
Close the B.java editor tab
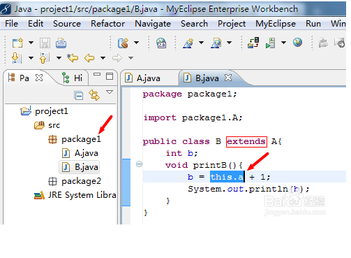(x=228, y=78)
